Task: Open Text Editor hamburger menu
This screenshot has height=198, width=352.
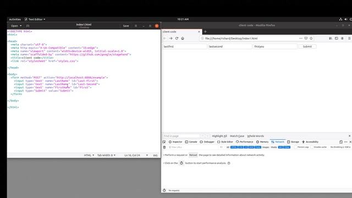Action: [136, 26]
